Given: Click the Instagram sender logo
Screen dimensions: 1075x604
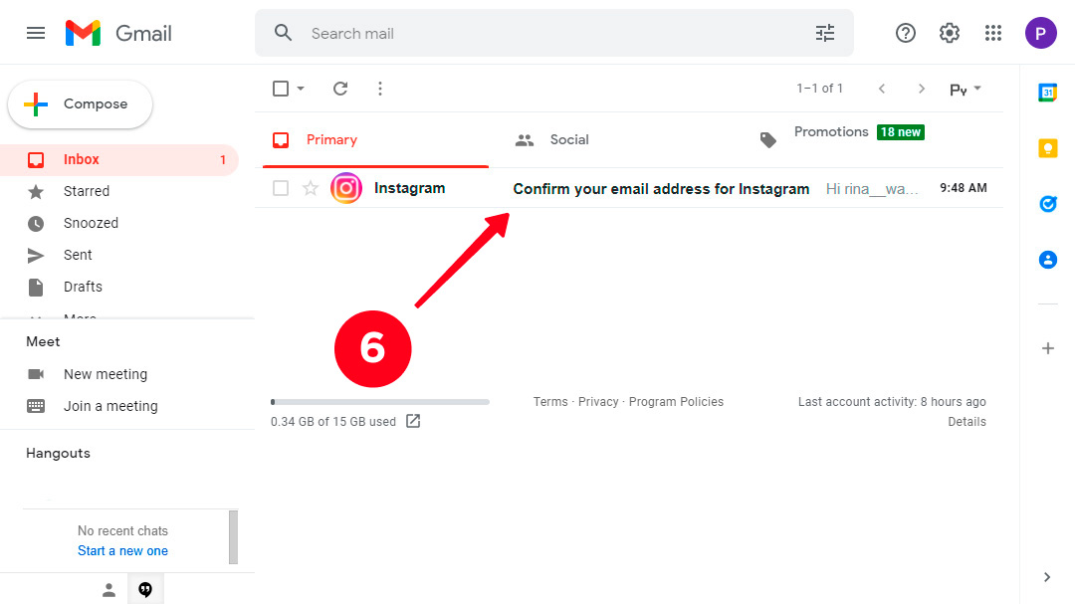Looking at the screenshot, I should click(346, 188).
